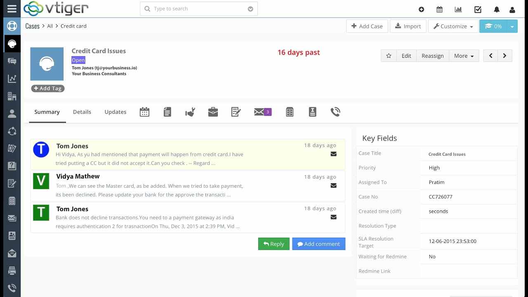Go to All list in breadcrumb
Viewport: 528px width, 297px height.
[x=50, y=26]
